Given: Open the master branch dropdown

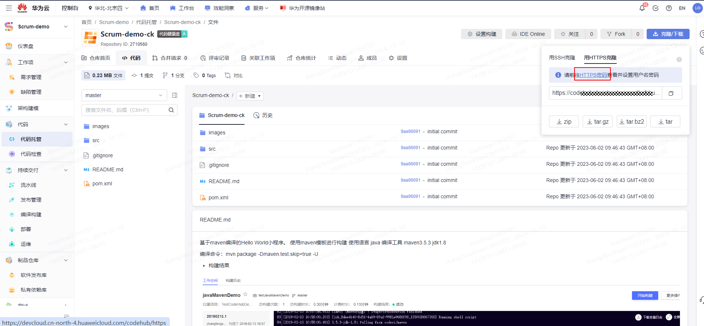Looking at the screenshot, I should [124, 95].
